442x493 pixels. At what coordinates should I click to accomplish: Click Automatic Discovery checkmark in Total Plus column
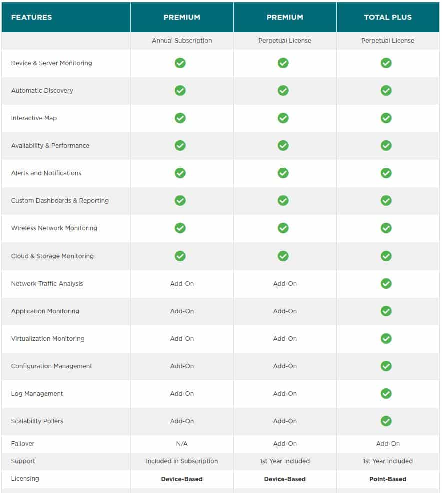click(386, 91)
